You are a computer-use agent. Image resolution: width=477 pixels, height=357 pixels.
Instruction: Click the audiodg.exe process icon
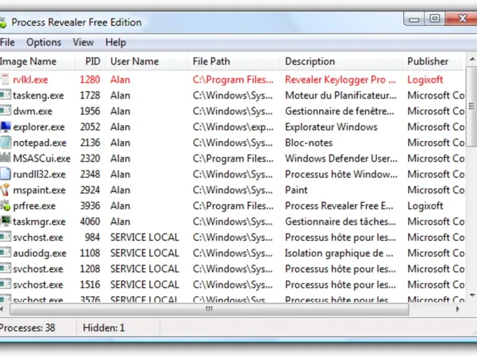tap(5, 253)
